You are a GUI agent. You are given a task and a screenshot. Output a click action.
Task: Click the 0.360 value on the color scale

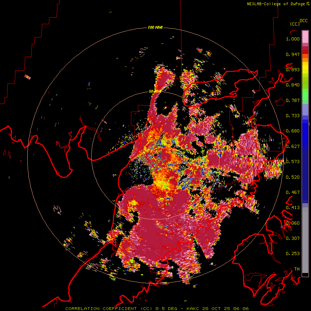(293, 223)
